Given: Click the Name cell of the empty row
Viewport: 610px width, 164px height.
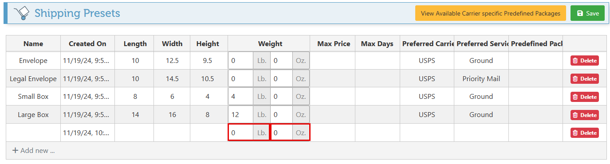Looking at the screenshot, I should 33,133.
